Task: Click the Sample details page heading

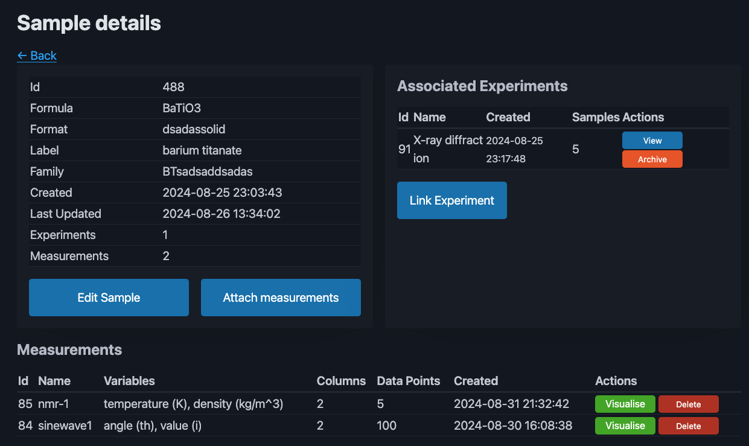Action: coord(89,23)
